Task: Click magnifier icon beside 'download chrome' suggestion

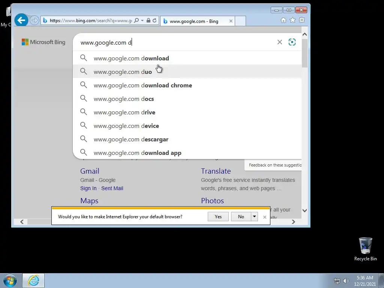Action: pyautogui.click(x=84, y=85)
